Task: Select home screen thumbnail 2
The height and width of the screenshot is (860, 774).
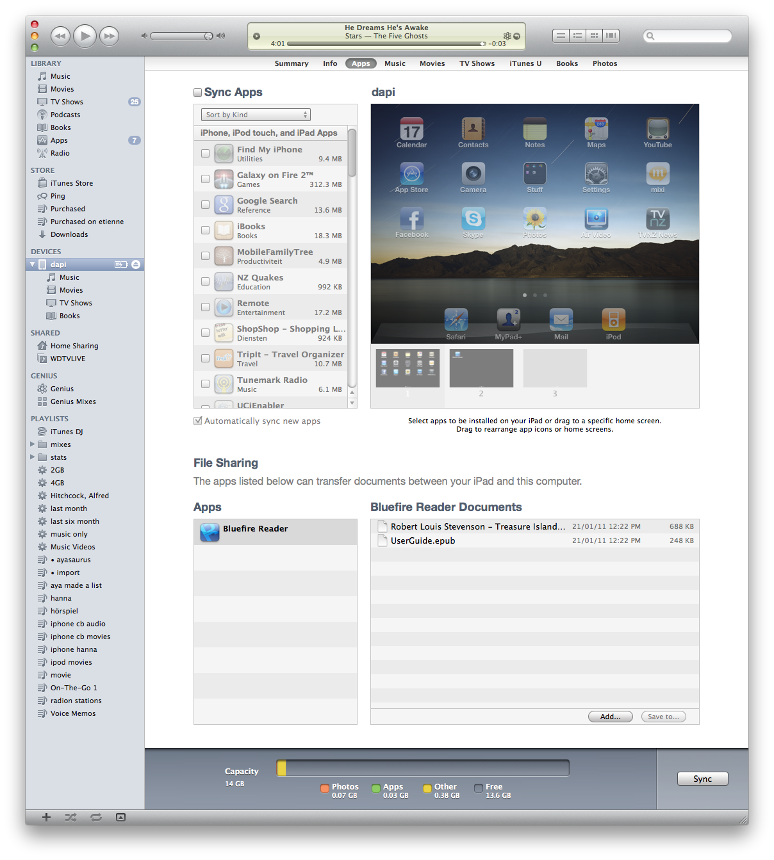Action: (481, 368)
